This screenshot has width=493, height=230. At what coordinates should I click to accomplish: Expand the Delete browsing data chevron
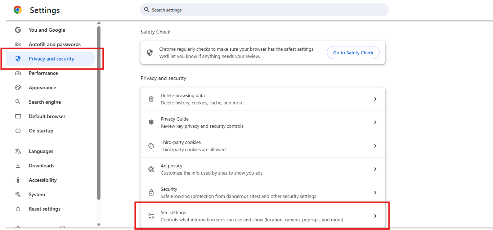(x=375, y=99)
